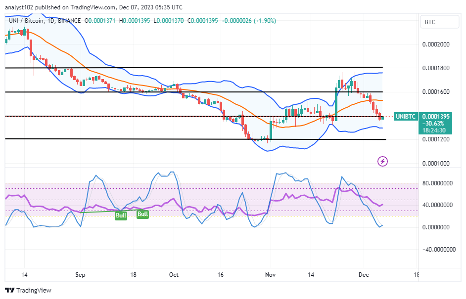The image size is (466, 299).
Task: Click the 0.0000000 oscillator axis label
Action: coord(436,227)
